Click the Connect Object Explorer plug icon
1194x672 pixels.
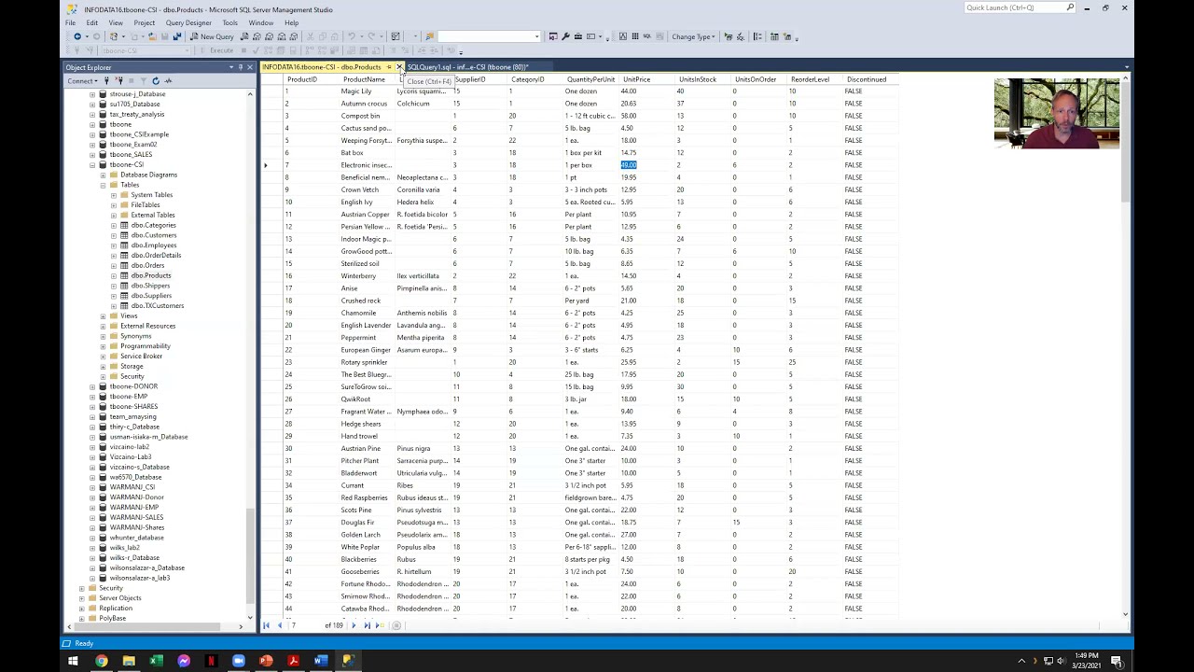click(x=107, y=81)
